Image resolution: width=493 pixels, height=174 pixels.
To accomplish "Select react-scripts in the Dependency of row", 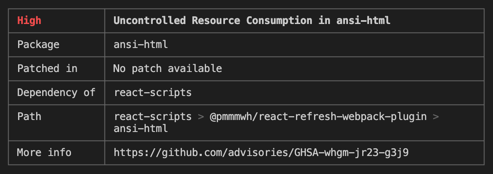I will [x=153, y=93].
